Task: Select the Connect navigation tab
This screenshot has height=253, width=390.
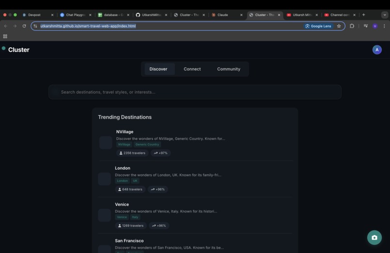Action: 192,69
